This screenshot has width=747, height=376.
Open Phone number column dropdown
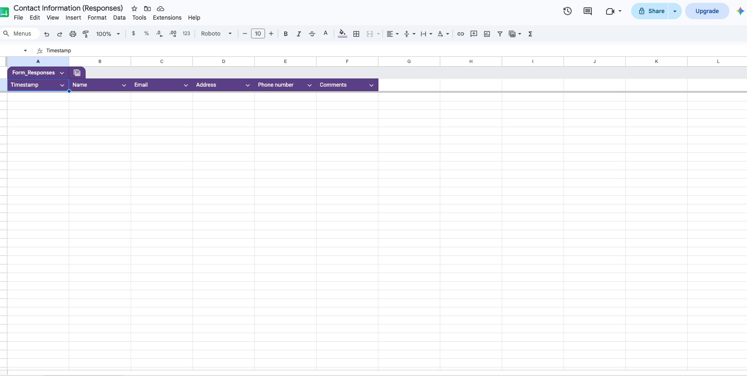click(310, 85)
